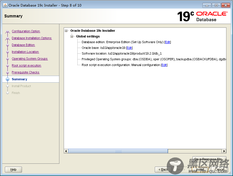Revisit Prerequisite Checks step
Screen dimensions: 233x176
26,72
